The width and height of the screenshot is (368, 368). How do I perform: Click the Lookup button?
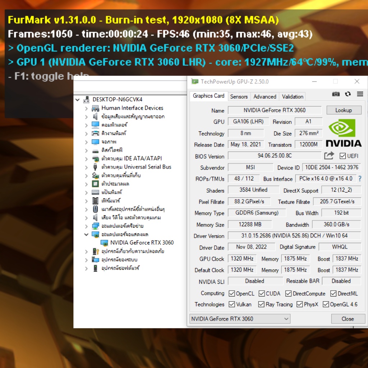click(344, 110)
